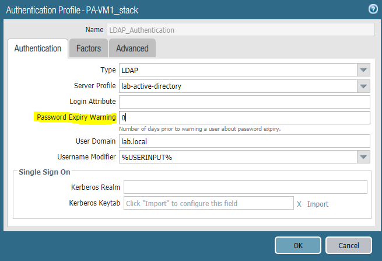This screenshot has width=382, height=261.
Task: Click the Server Profile box showing lab-active-directory
Action: tap(238, 86)
